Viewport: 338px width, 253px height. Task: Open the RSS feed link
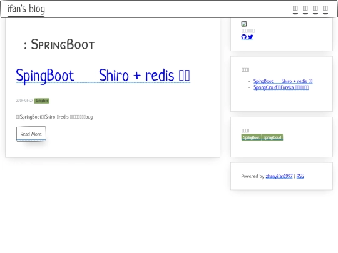[x=300, y=176]
